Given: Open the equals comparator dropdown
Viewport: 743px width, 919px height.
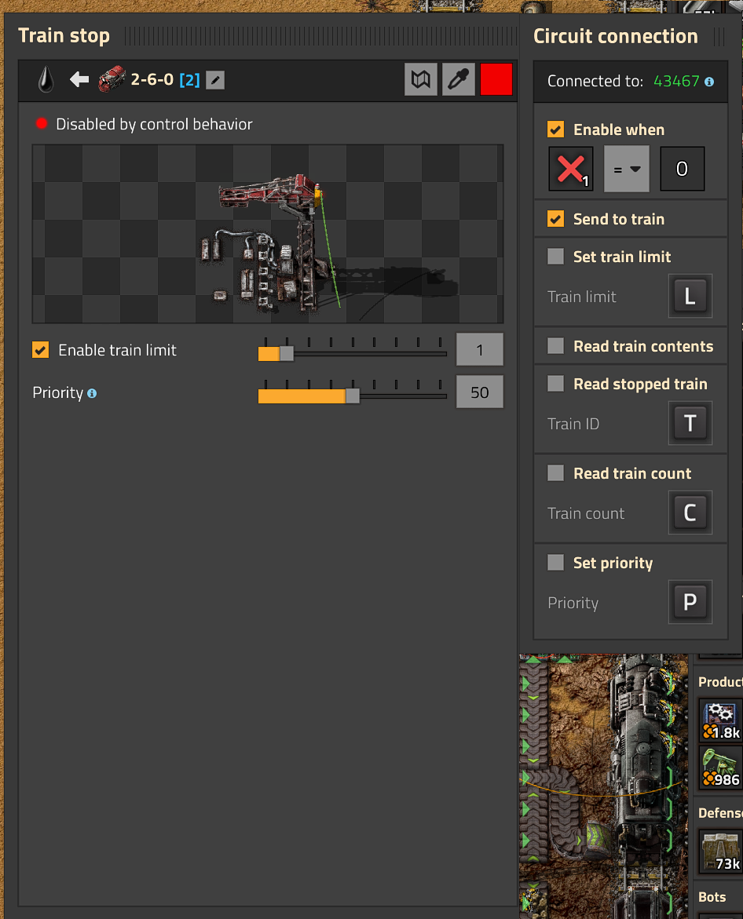Looking at the screenshot, I should (x=626, y=169).
